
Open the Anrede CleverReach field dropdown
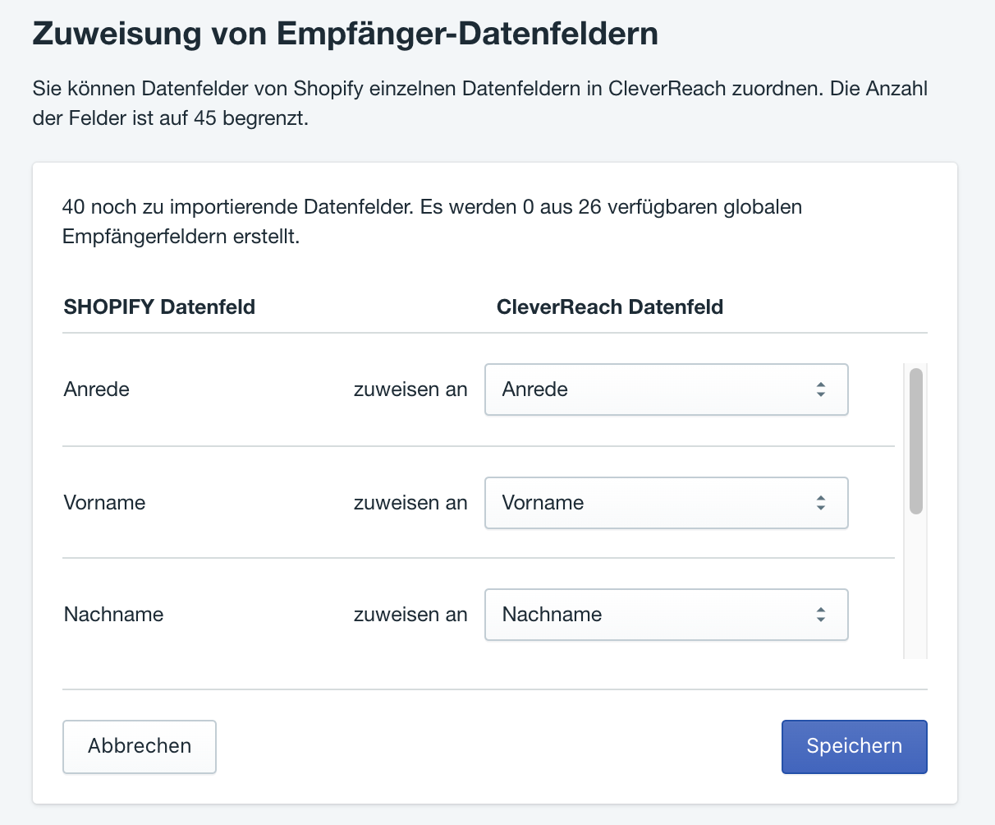click(666, 389)
